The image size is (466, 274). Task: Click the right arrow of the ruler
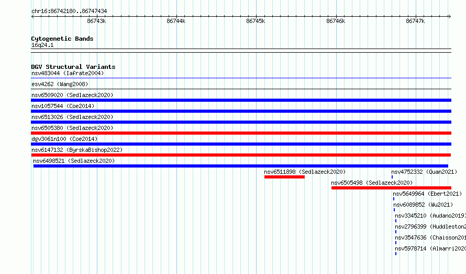pyautogui.click(x=449, y=16)
